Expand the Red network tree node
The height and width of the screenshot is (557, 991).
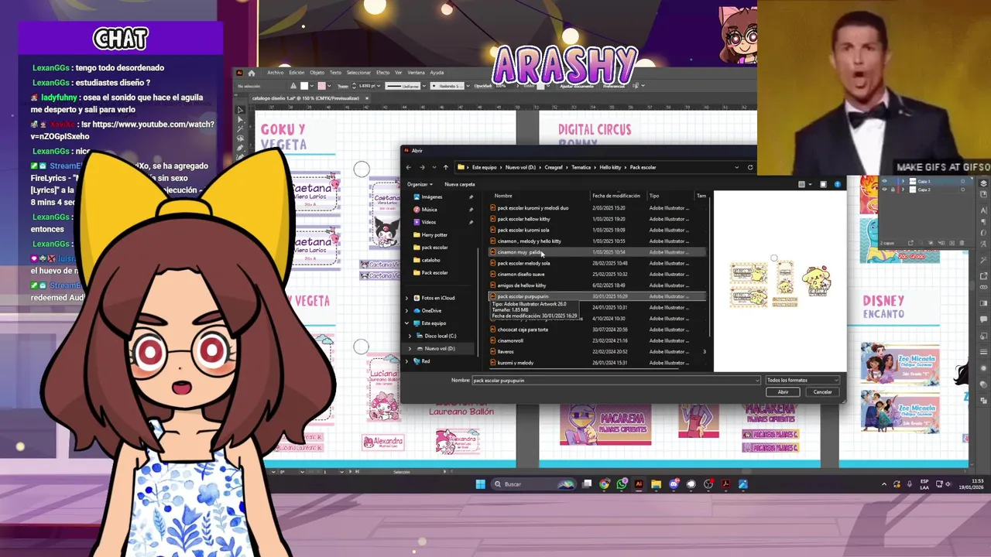pyautogui.click(x=406, y=361)
